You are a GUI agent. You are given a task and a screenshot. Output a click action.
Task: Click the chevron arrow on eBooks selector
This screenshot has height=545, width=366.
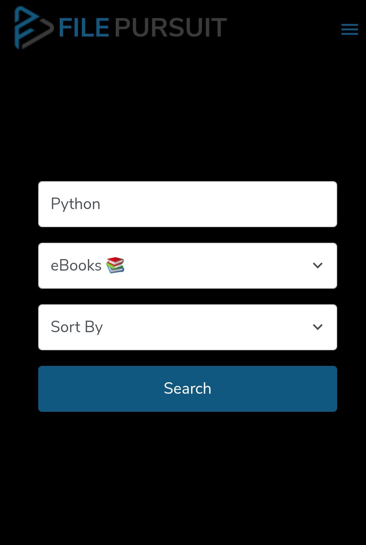[x=318, y=265]
